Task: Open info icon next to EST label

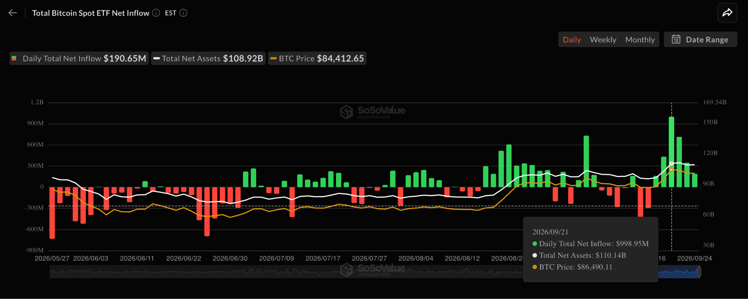Action: (x=183, y=13)
